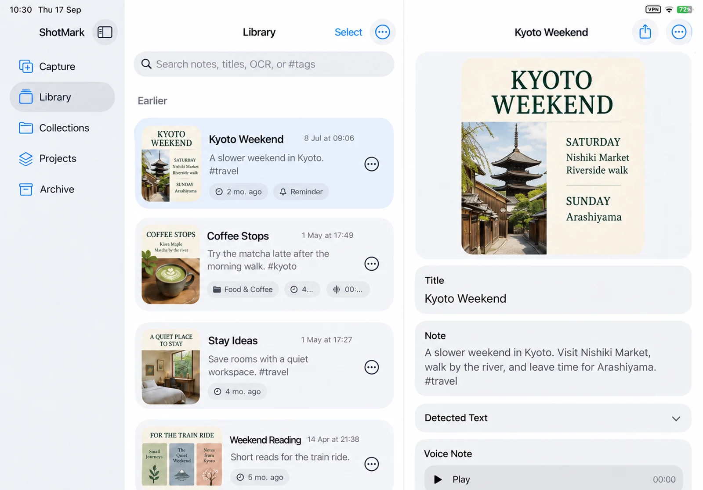Open the Food & Coffee collection chip
The image size is (703, 490).
243,290
